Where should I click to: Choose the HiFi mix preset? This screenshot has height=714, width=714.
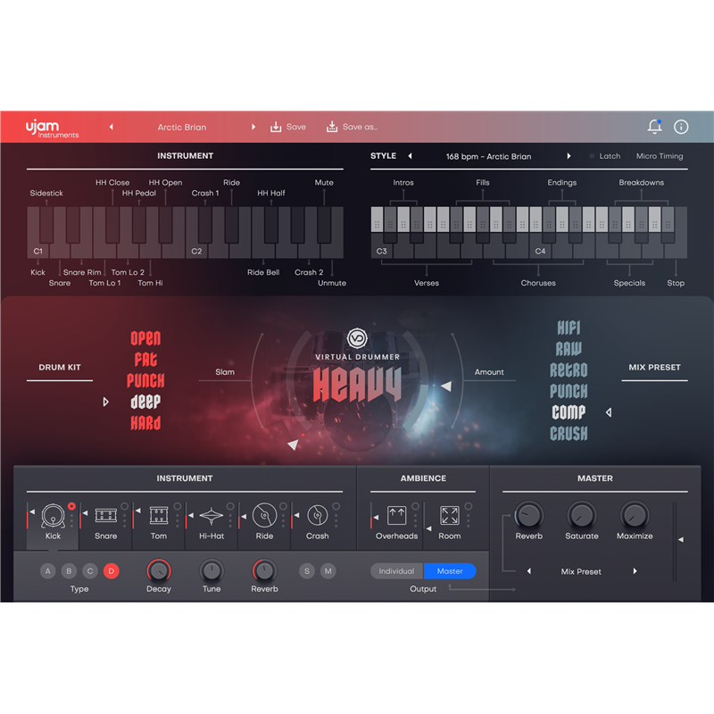(x=569, y=328)
